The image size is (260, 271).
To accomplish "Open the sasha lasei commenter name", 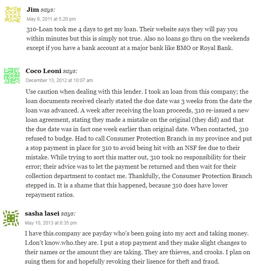I will click(42, 214).
